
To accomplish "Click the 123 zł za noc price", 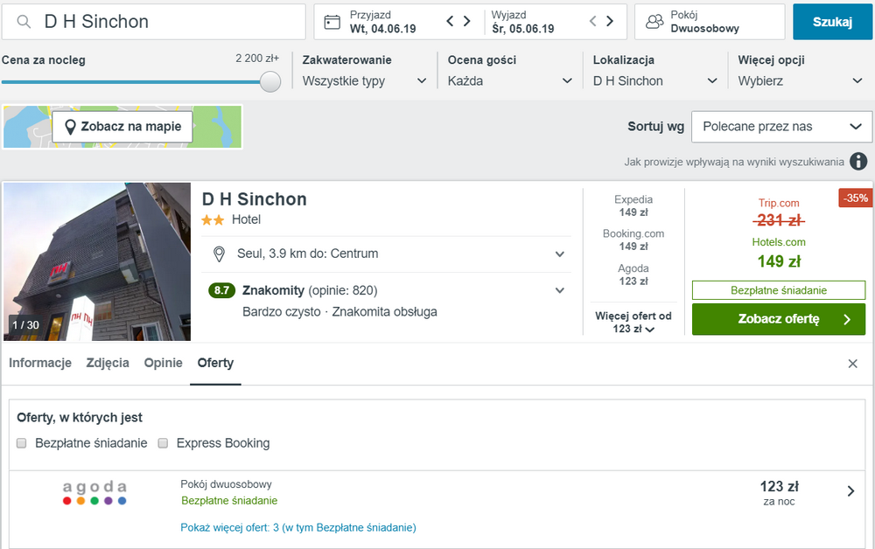I will 779,493.
